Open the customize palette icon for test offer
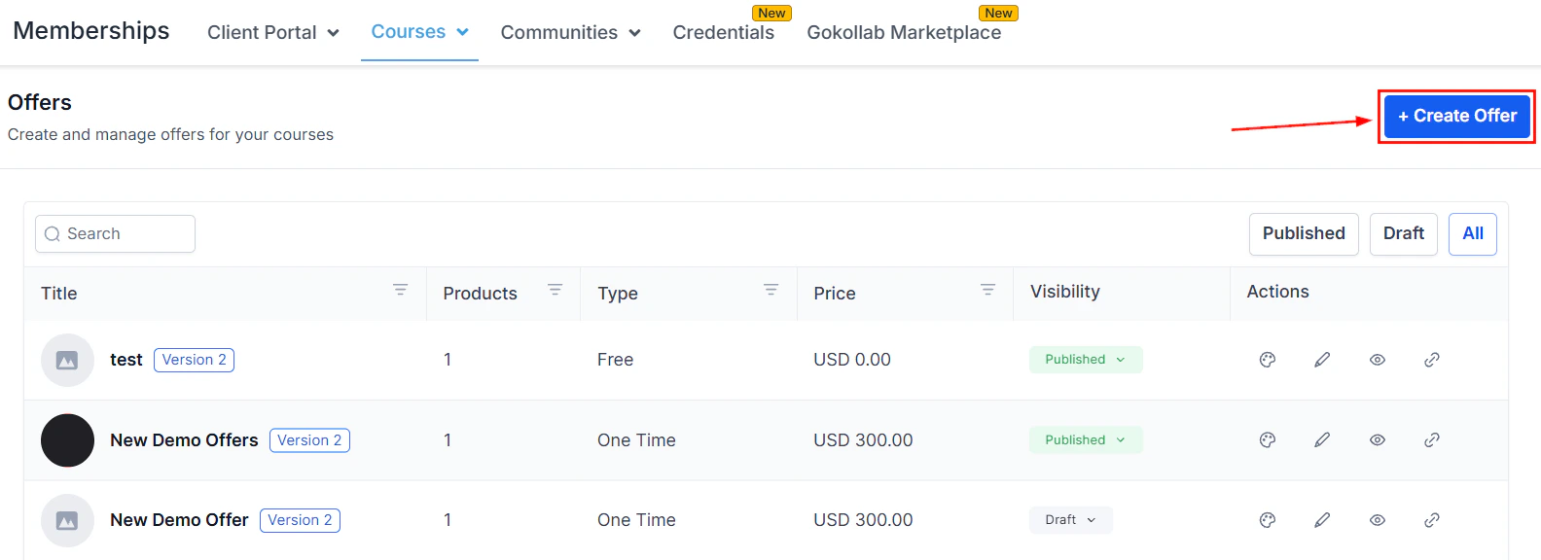1541x560 pixels. coord(1268,360)
